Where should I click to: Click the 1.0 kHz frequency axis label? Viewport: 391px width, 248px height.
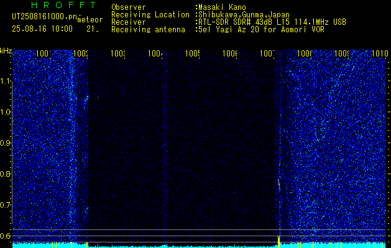tap(6, 112)
